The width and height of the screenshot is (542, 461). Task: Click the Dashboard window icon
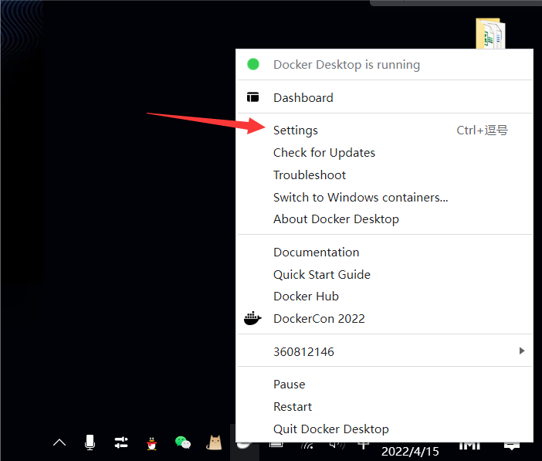[x=252, y=97]
